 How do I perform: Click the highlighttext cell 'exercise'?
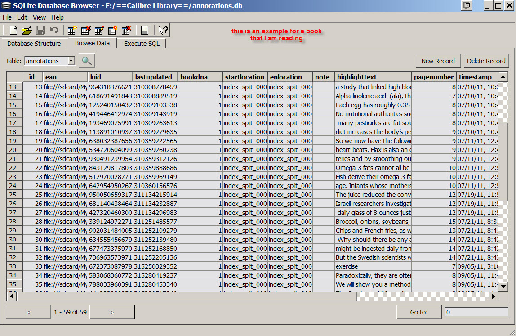tap(373, 266)
